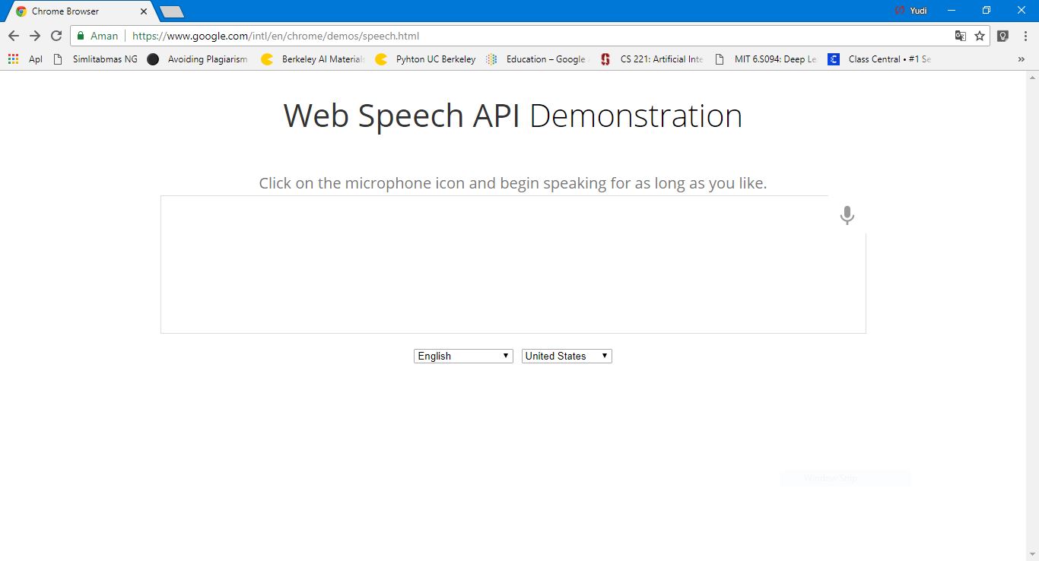
Task: Show more bookmarks with the double chevron
Action: tap(1021, 59)
